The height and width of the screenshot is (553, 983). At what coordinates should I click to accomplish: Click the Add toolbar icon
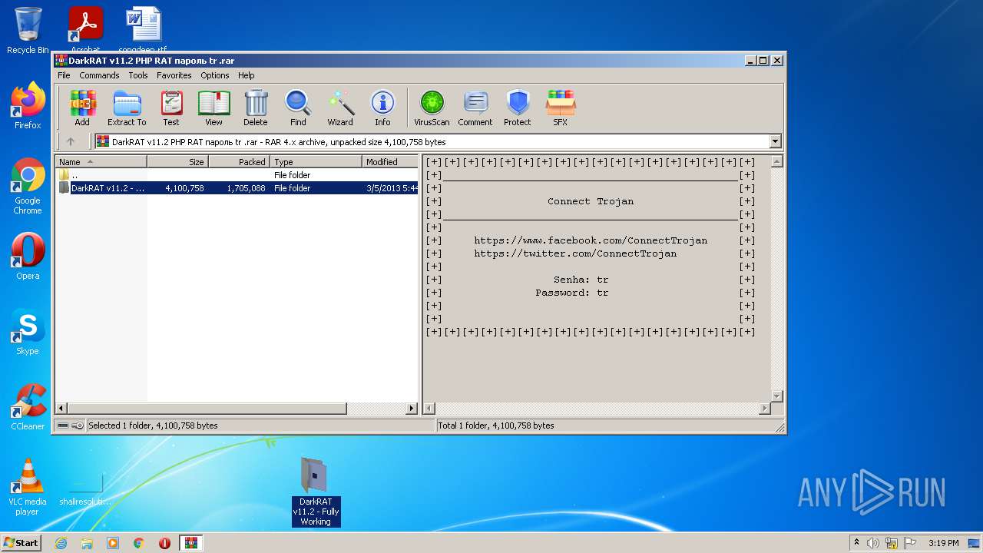pyautogui.click(x=82, y=108)
